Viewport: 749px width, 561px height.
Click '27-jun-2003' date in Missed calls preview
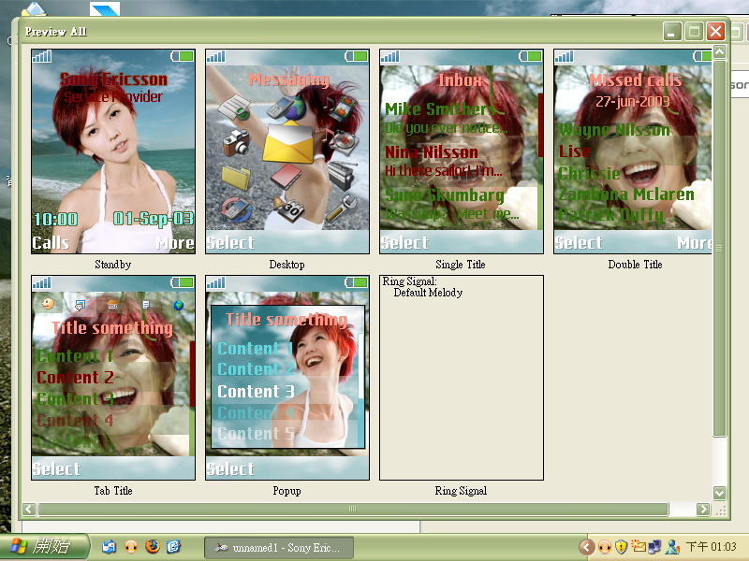pyautogui.click(x=633, y=102)
